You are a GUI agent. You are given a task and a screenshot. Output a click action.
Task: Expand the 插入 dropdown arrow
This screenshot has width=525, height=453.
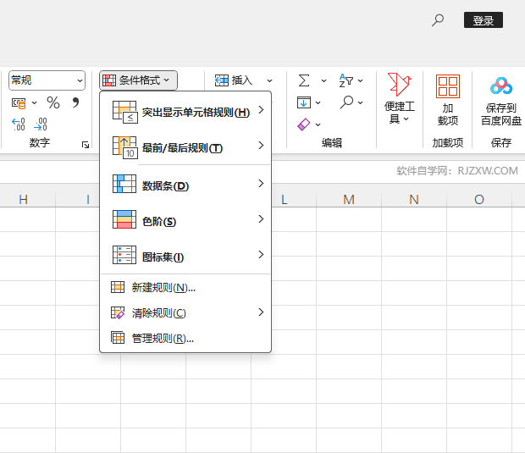point(269,80)
